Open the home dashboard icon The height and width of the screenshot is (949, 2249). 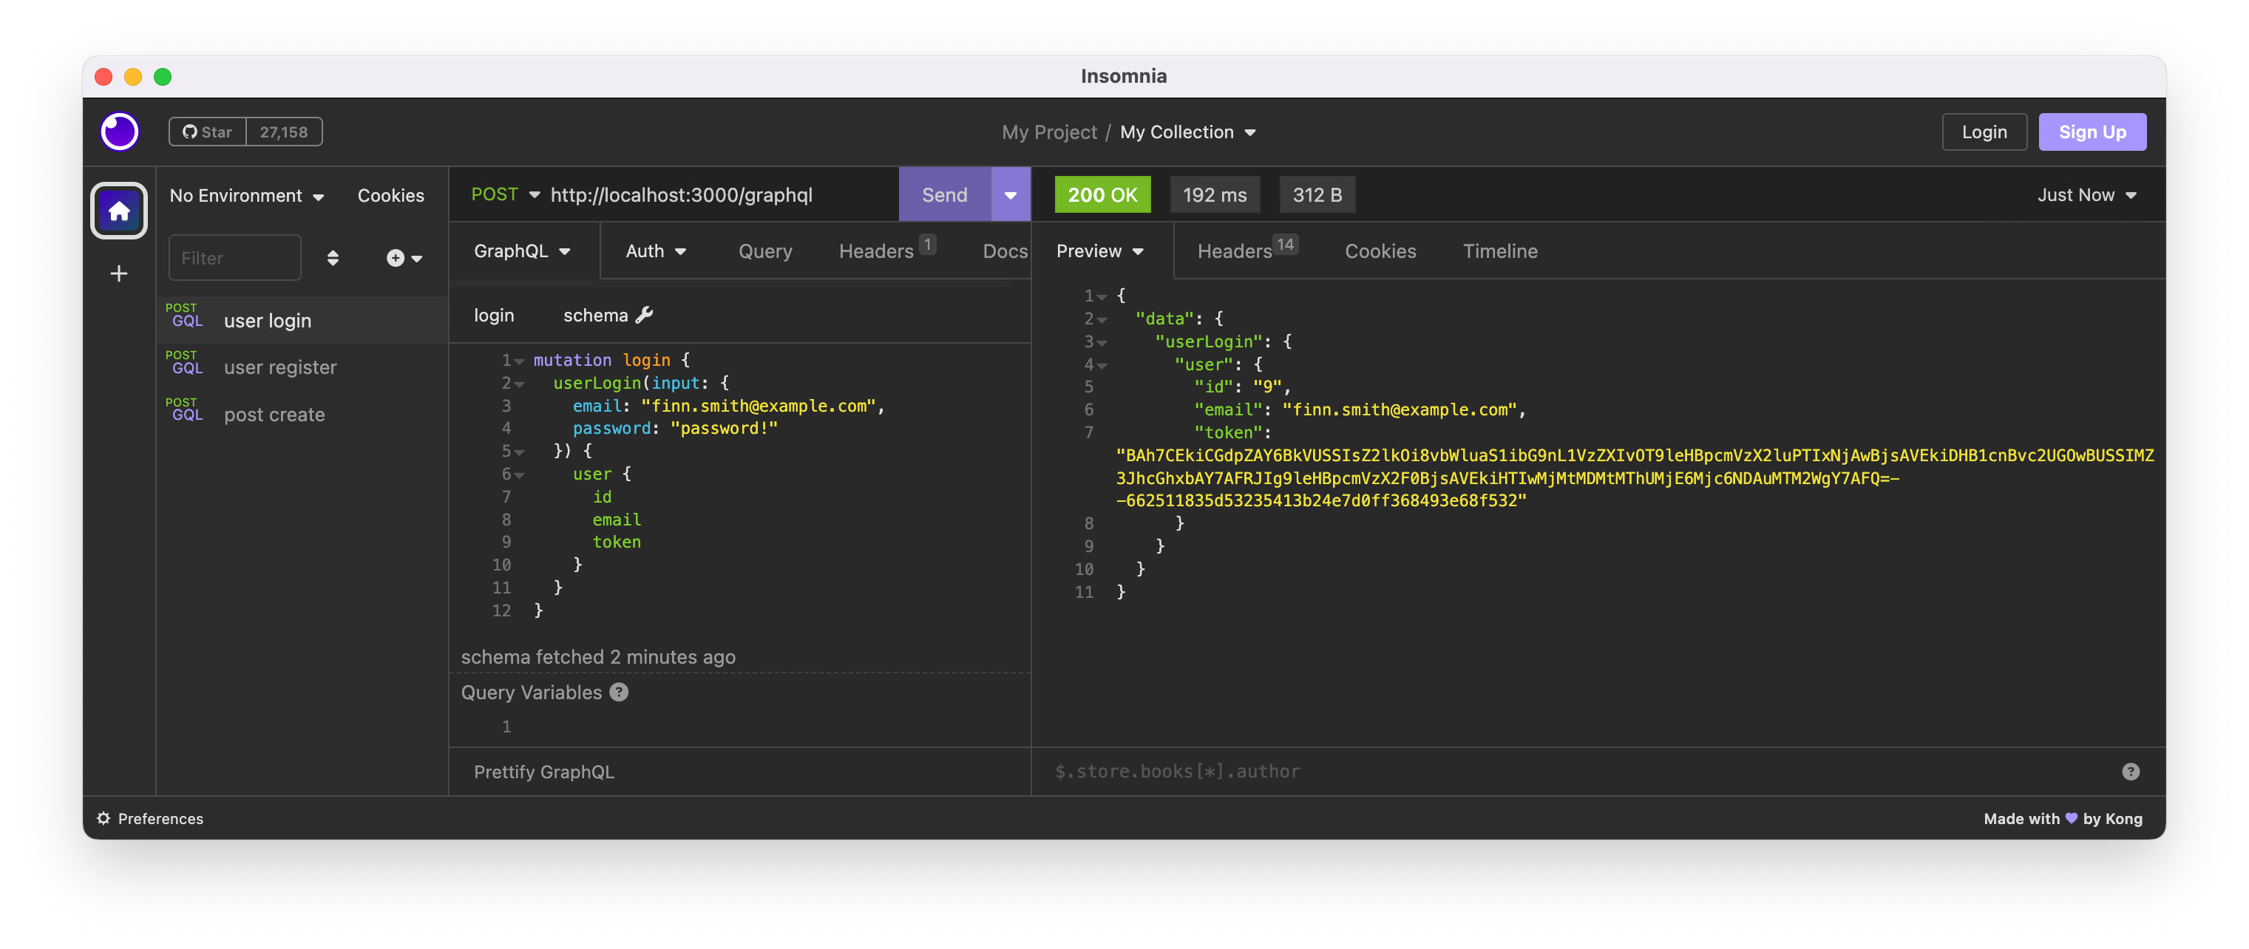120,211
